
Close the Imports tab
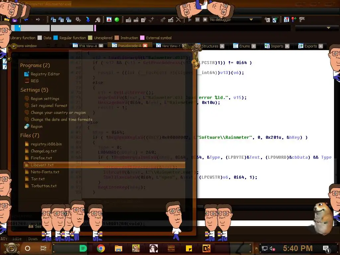(x=287, y=46)
